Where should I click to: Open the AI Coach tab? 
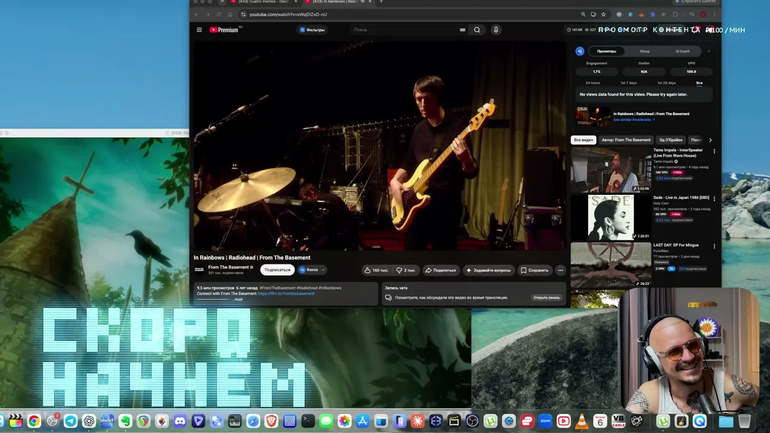[683, 51]
